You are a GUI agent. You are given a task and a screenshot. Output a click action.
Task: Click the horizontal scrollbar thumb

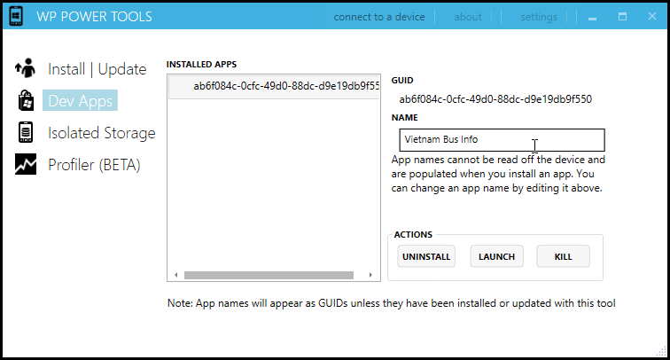click(269, 275)
